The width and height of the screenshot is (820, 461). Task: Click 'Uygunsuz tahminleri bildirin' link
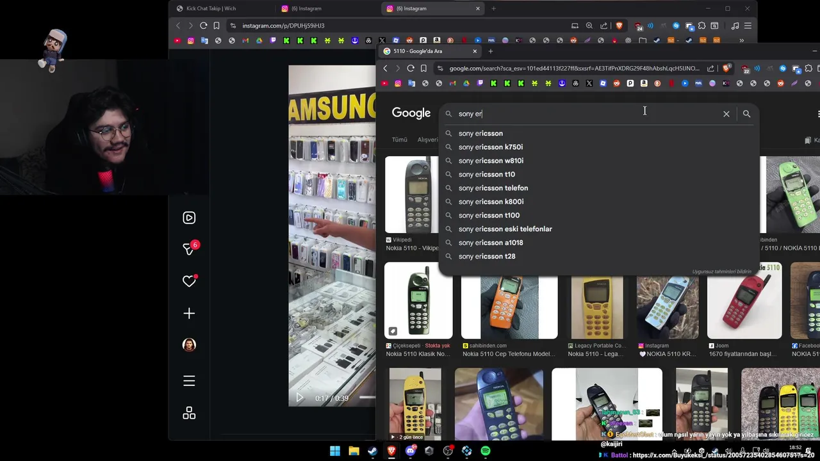[x=721, y=271]
